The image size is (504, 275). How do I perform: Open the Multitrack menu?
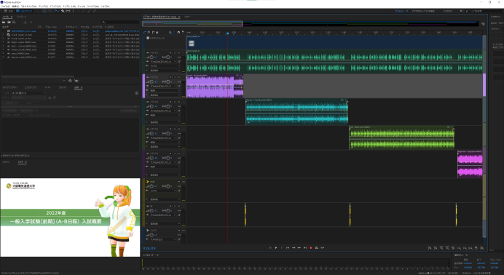(28, 6)
